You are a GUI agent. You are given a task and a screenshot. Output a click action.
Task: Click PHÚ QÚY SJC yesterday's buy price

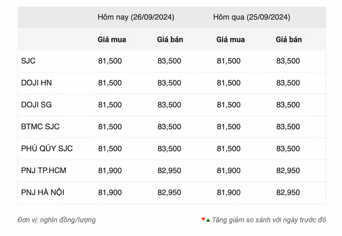(229, 149)
